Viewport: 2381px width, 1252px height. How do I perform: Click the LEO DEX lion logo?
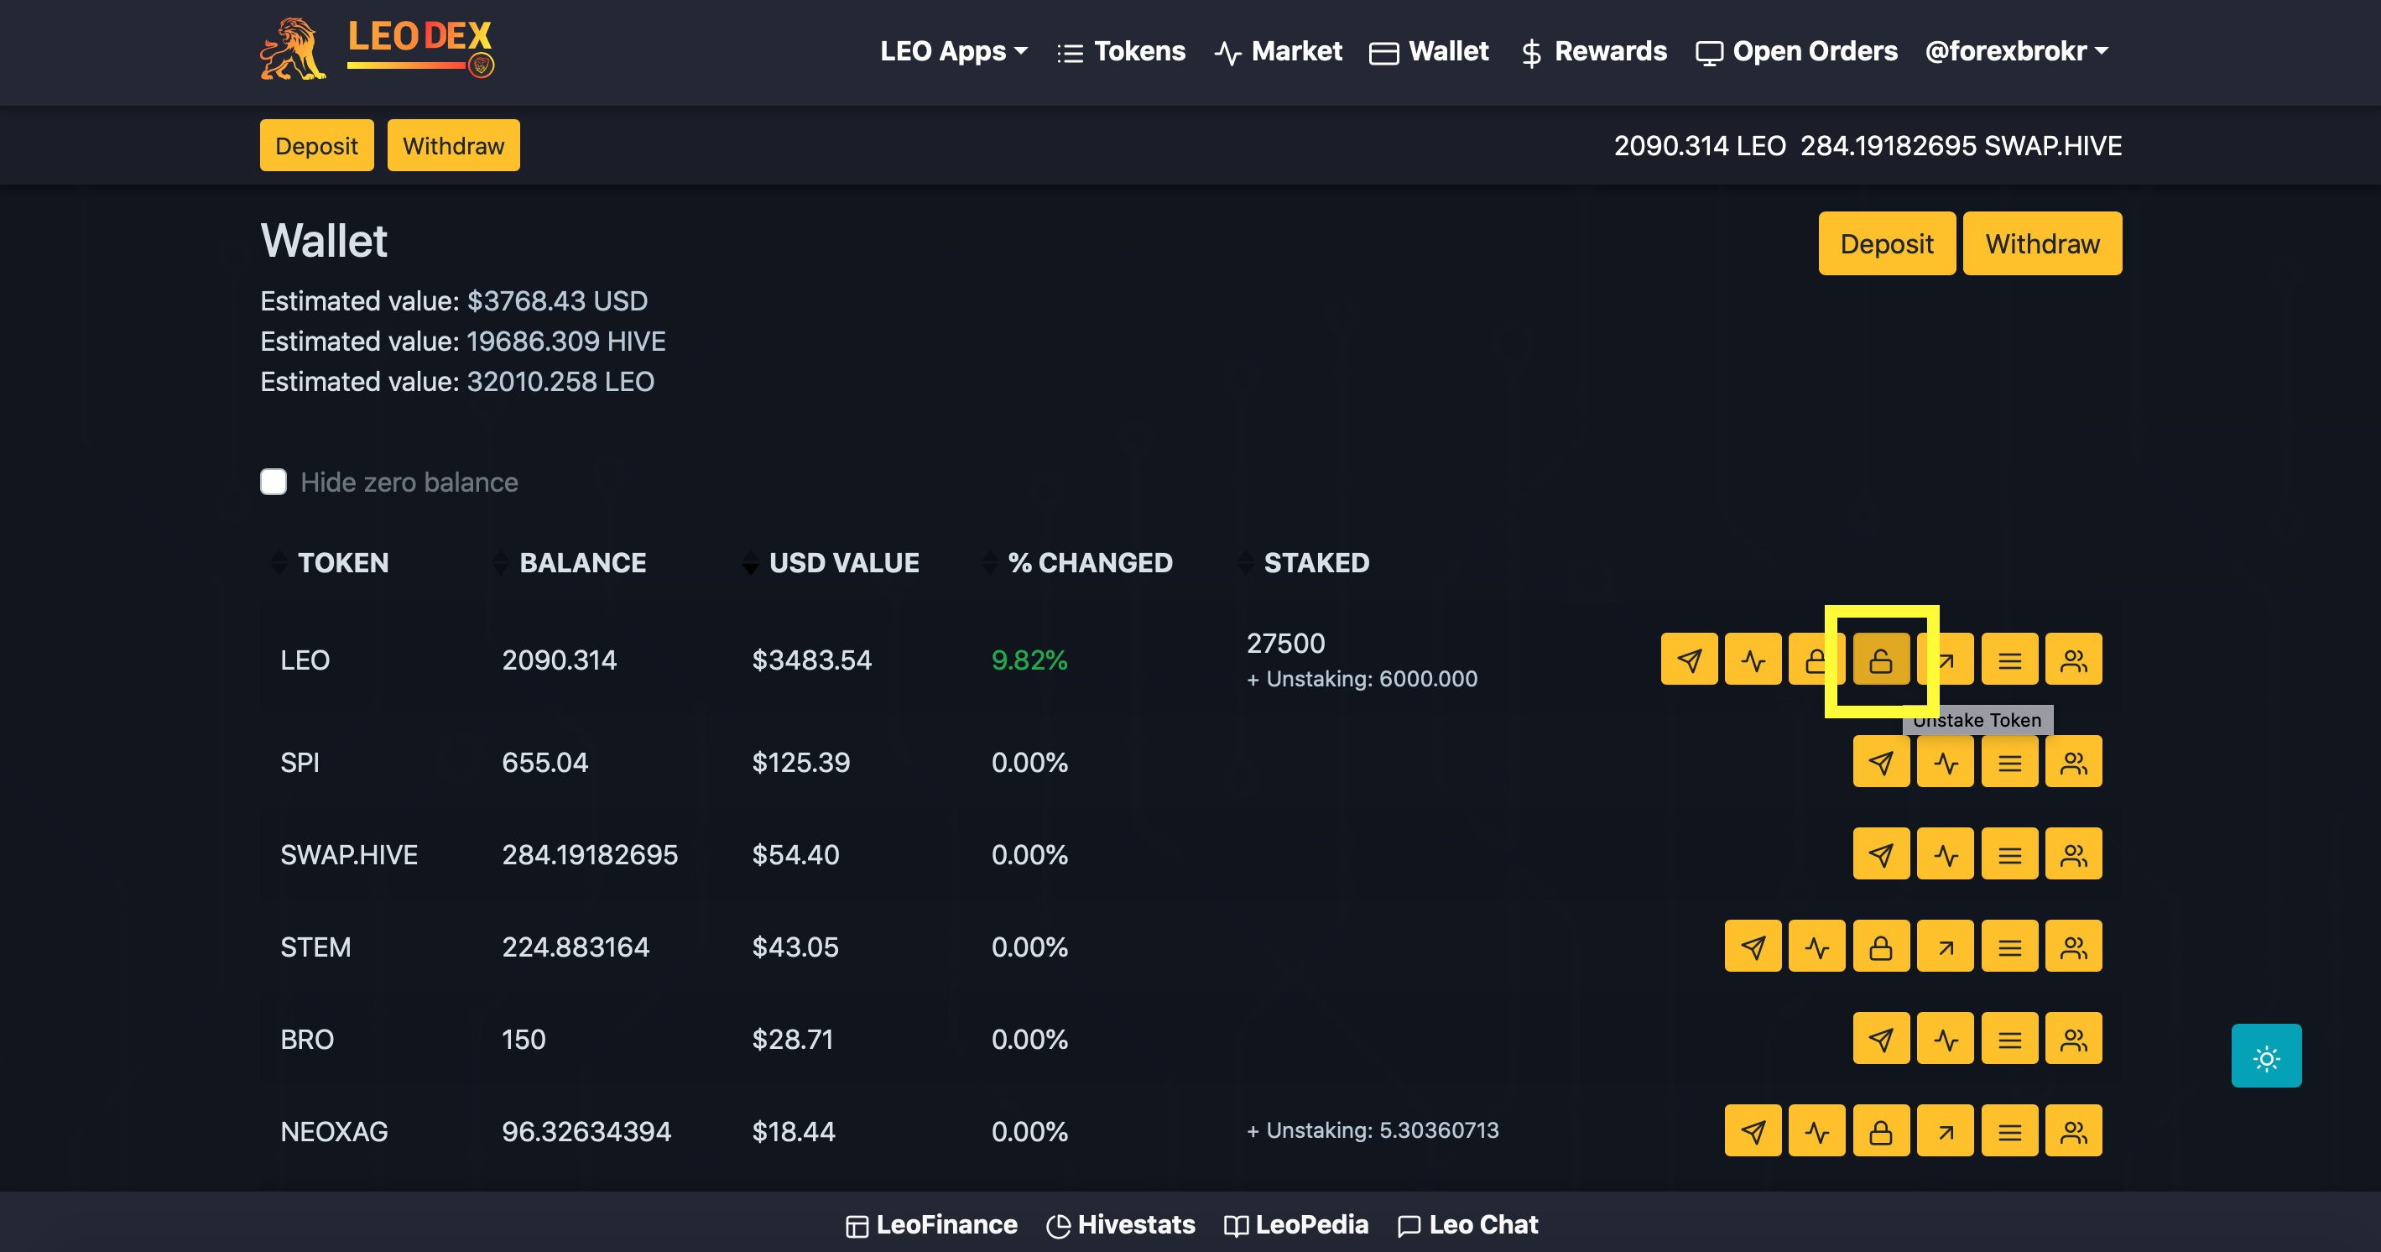[x=377, y=50]
